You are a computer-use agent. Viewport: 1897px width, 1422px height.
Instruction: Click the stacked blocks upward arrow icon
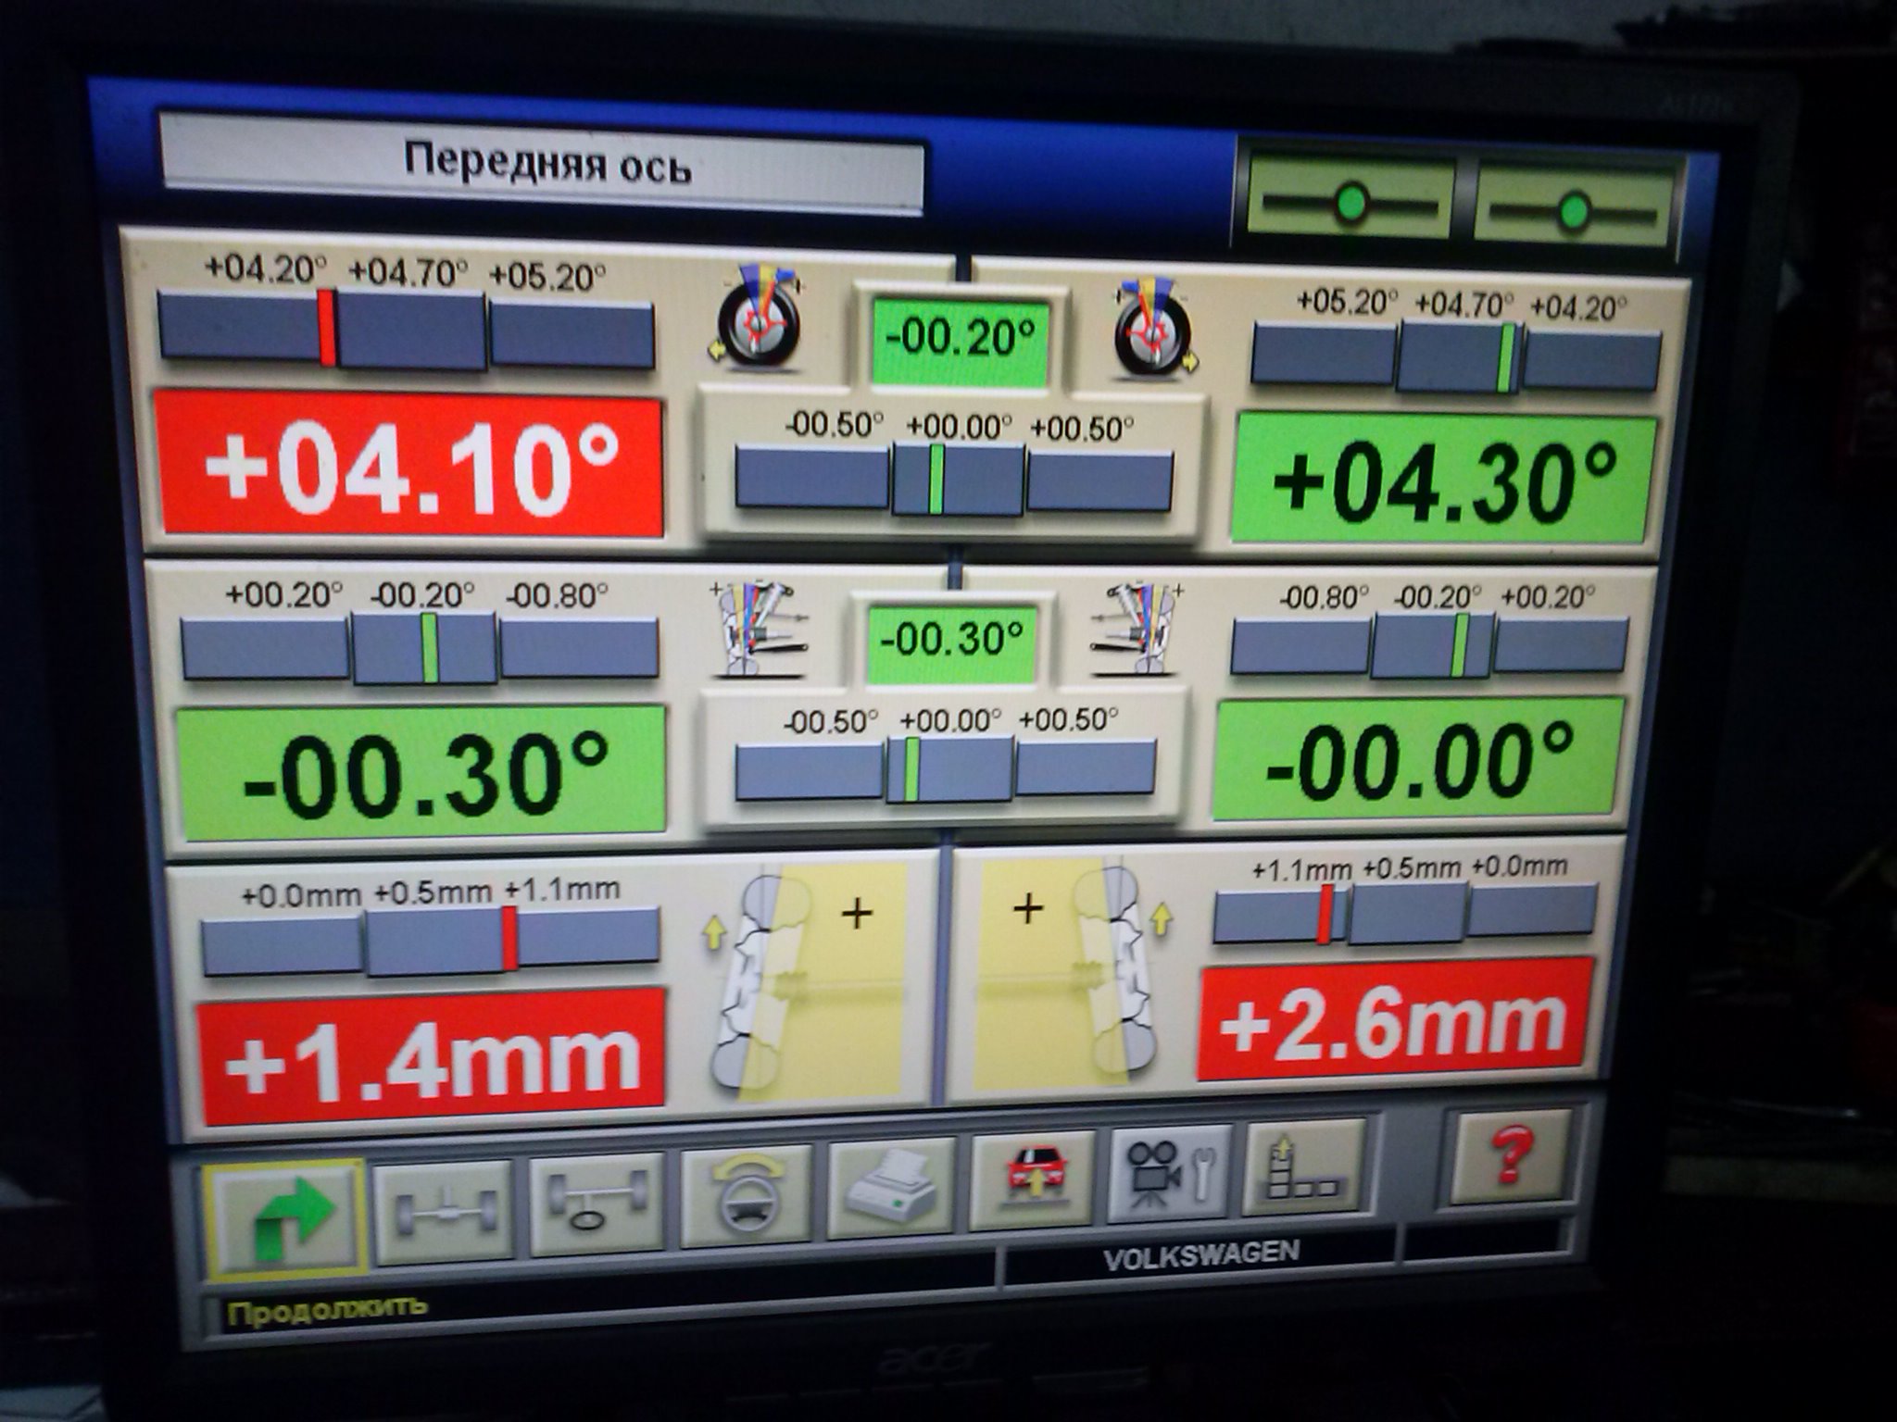coord(1304,1168)
